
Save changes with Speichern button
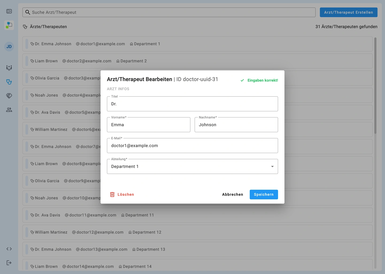point(264,195)
